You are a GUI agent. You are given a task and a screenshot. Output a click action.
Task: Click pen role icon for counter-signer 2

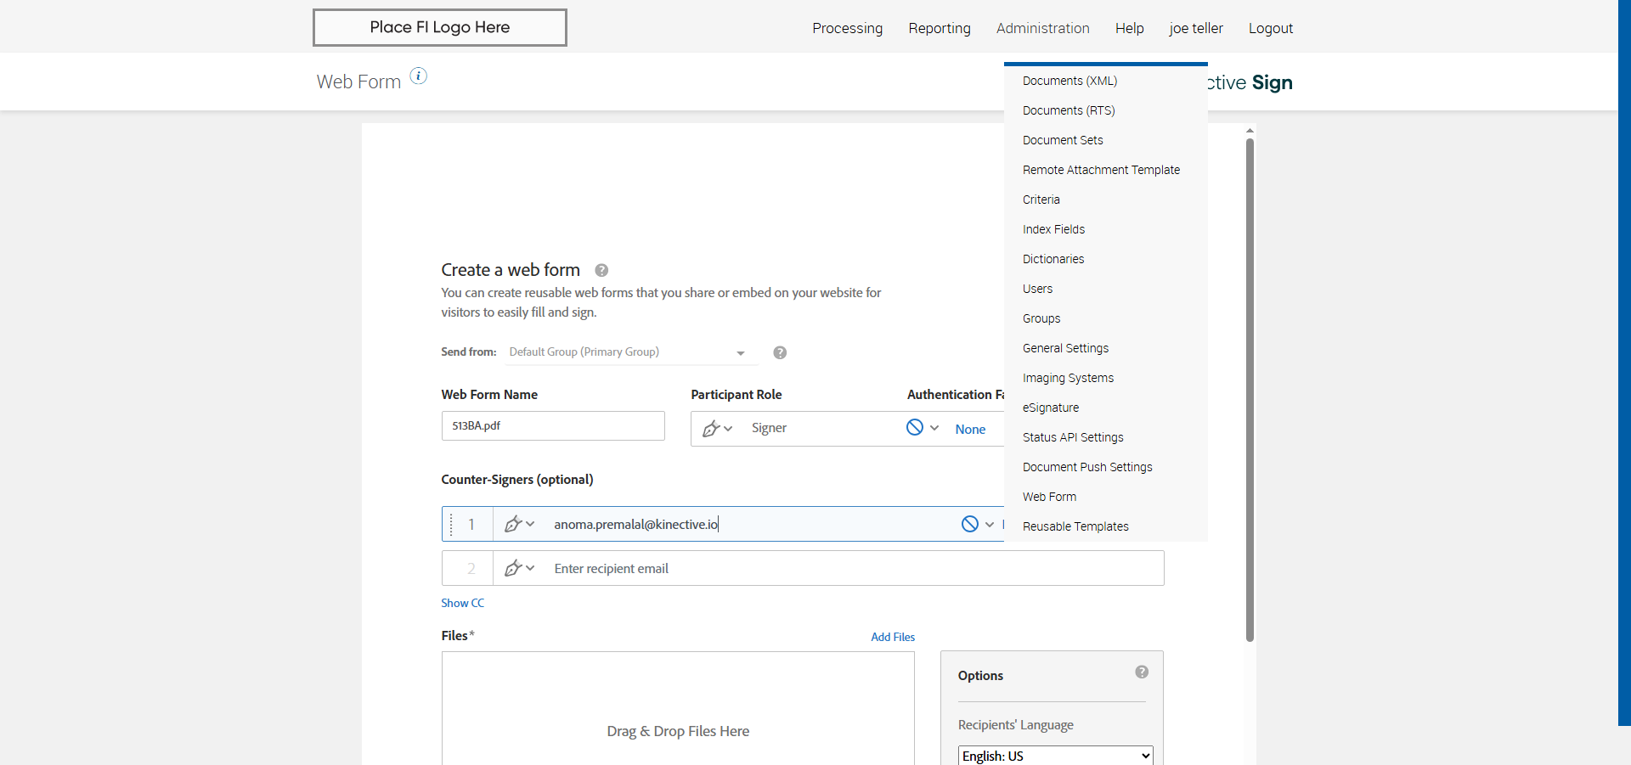[x=513, y=569]
